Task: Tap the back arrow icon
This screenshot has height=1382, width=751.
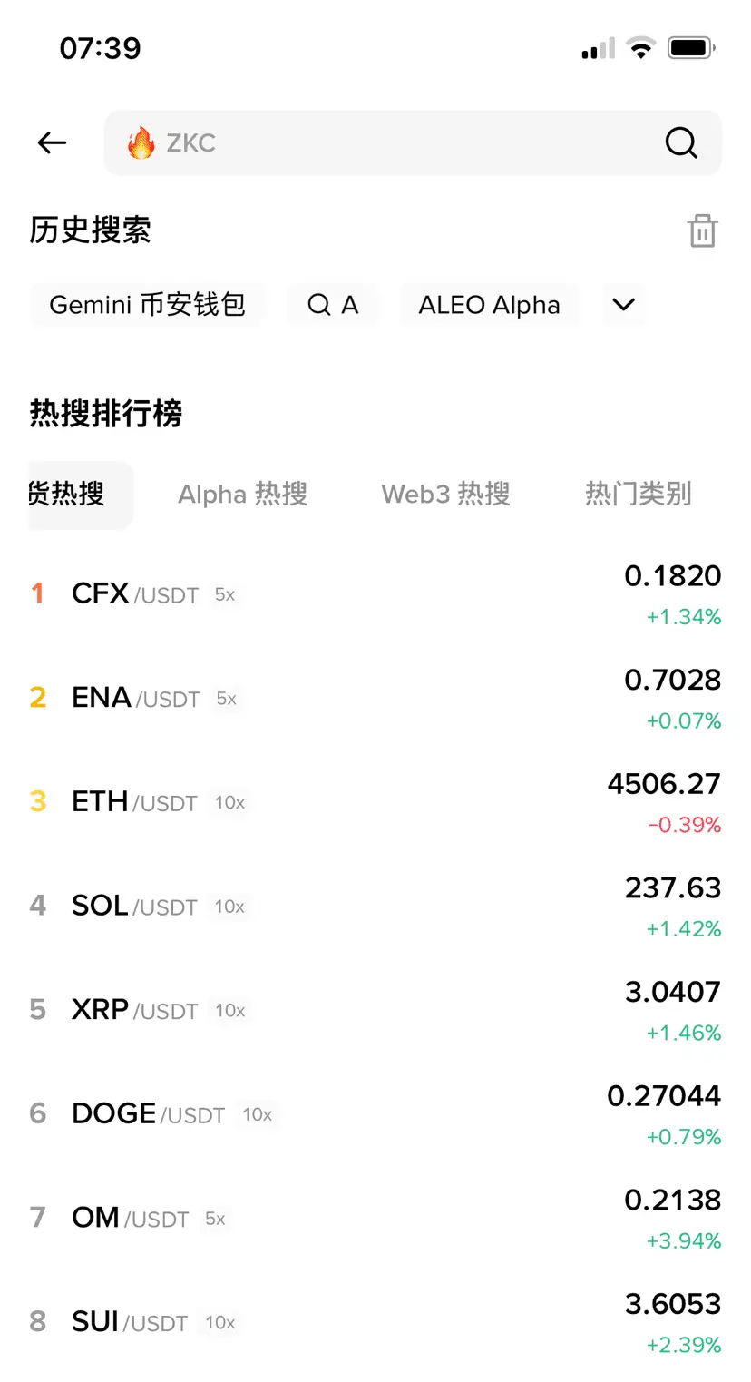Action: click(x=52, y=142)
